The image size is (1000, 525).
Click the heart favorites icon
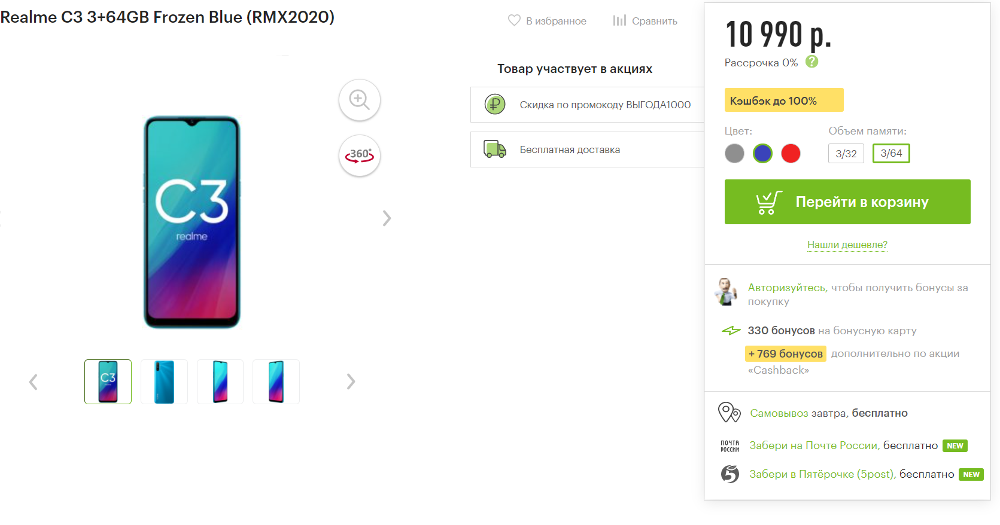click(x=514, y=20)
